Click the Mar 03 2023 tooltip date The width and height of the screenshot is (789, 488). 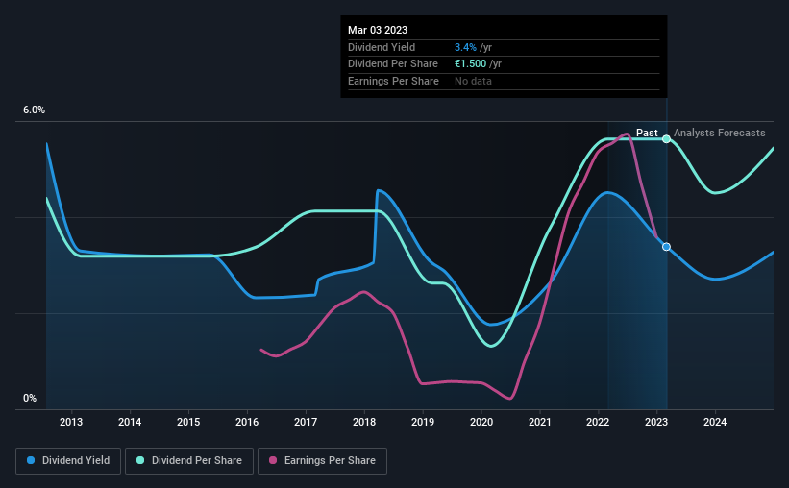coord(378,30)
